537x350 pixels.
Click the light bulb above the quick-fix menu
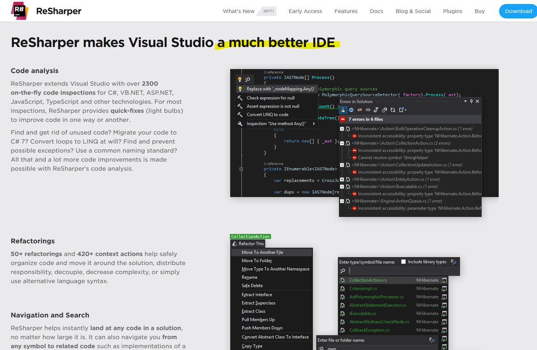point(239,80)
